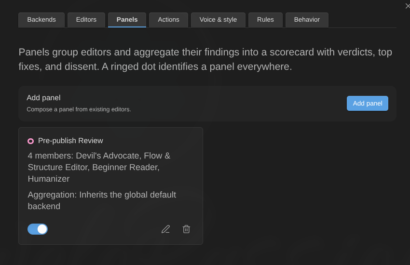The height and width of the screenshot is (265, 410).
Task: Click the Panels description paragraph
Action: click(x=205, y=59)
